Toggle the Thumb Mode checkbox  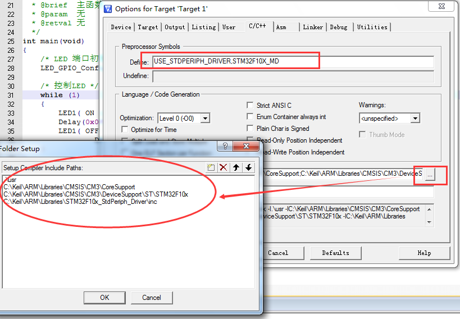coord(363,134)
